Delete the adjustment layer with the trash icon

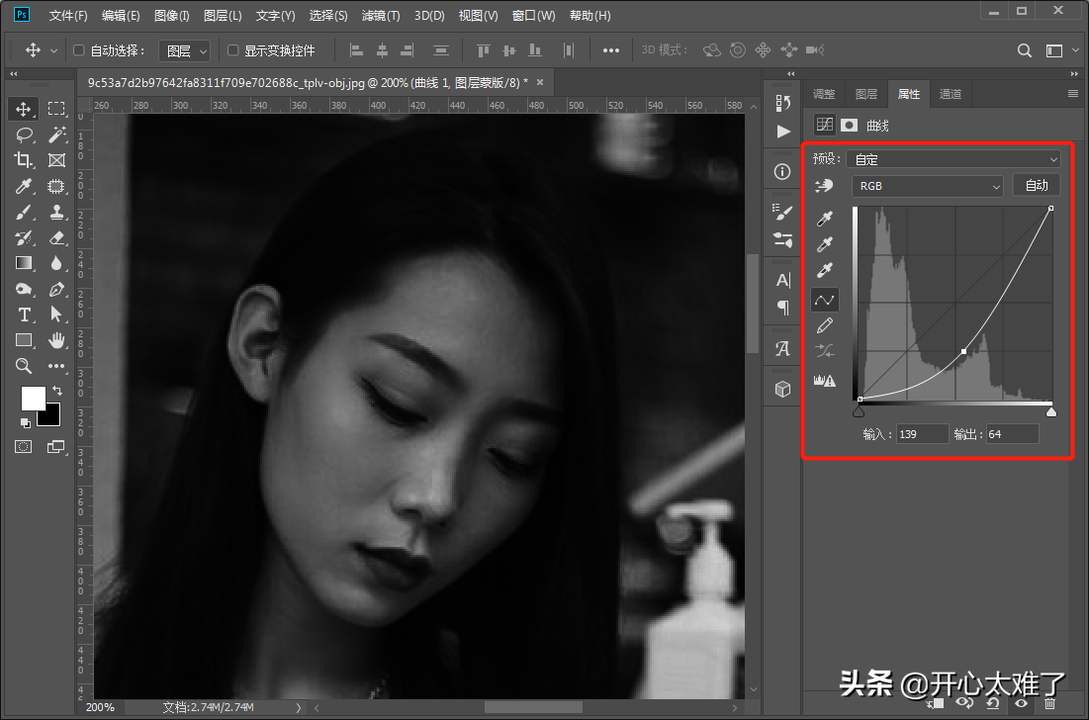(1049, 703)
